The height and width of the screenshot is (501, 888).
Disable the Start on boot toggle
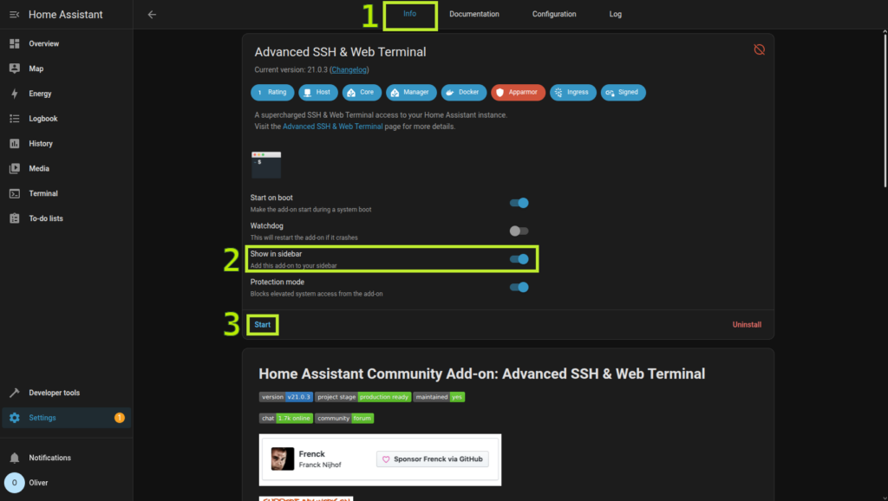click(x=519, y=203)
